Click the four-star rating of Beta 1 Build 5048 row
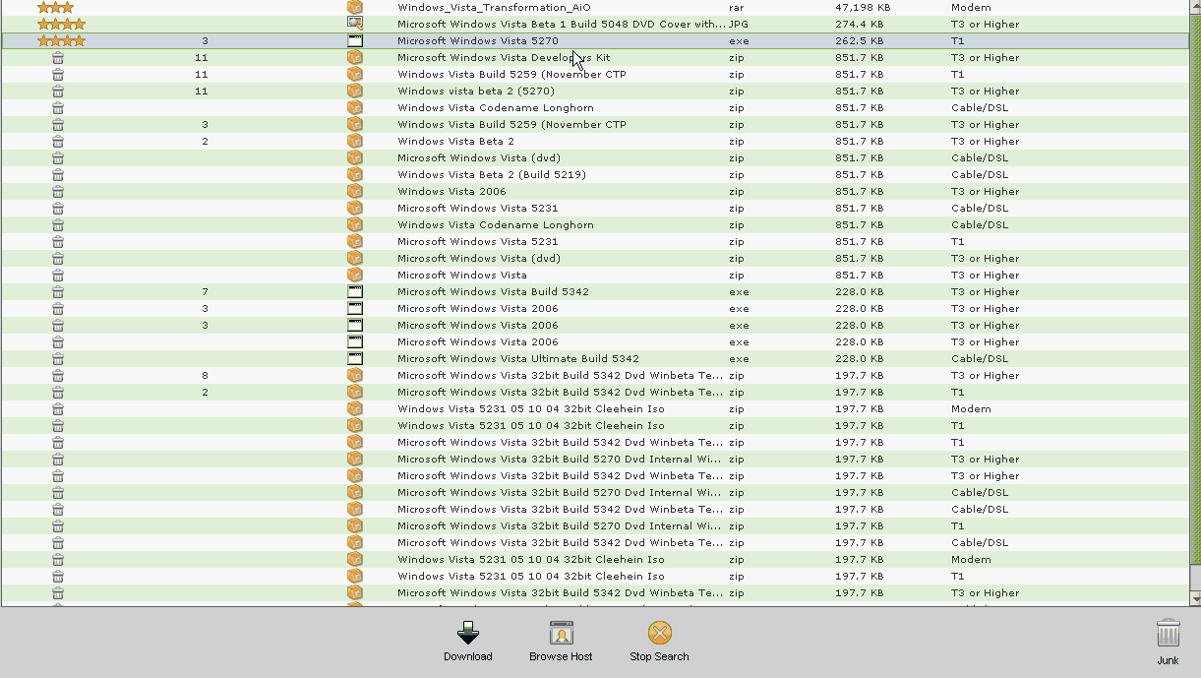 pos(61,24)
